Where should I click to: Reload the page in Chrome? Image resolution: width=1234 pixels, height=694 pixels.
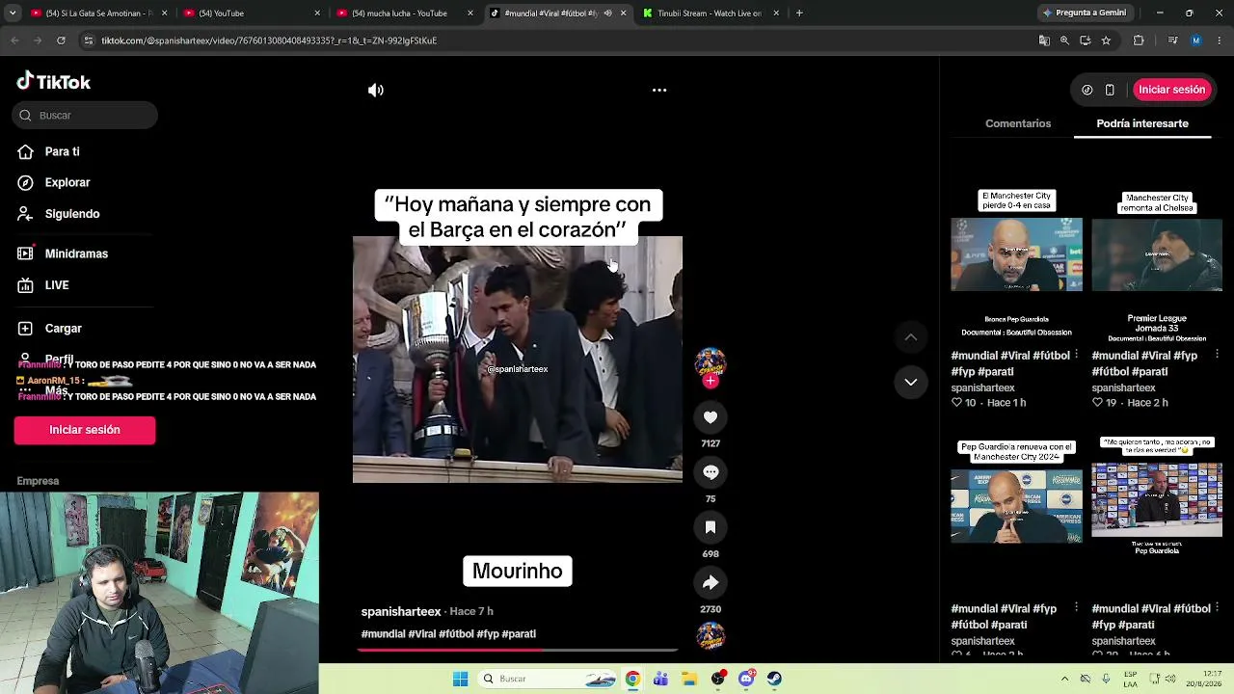pos(61,40)
